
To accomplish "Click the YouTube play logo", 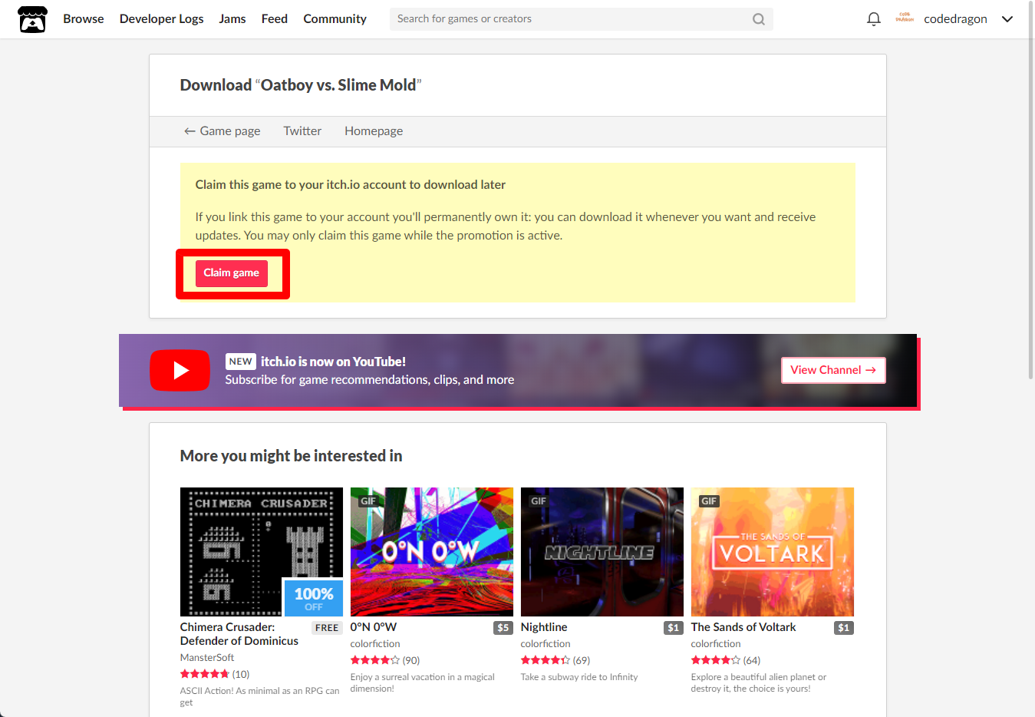I will 180,371.
